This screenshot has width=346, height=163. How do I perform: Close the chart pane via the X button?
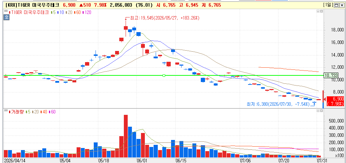(x=342, y=5)
